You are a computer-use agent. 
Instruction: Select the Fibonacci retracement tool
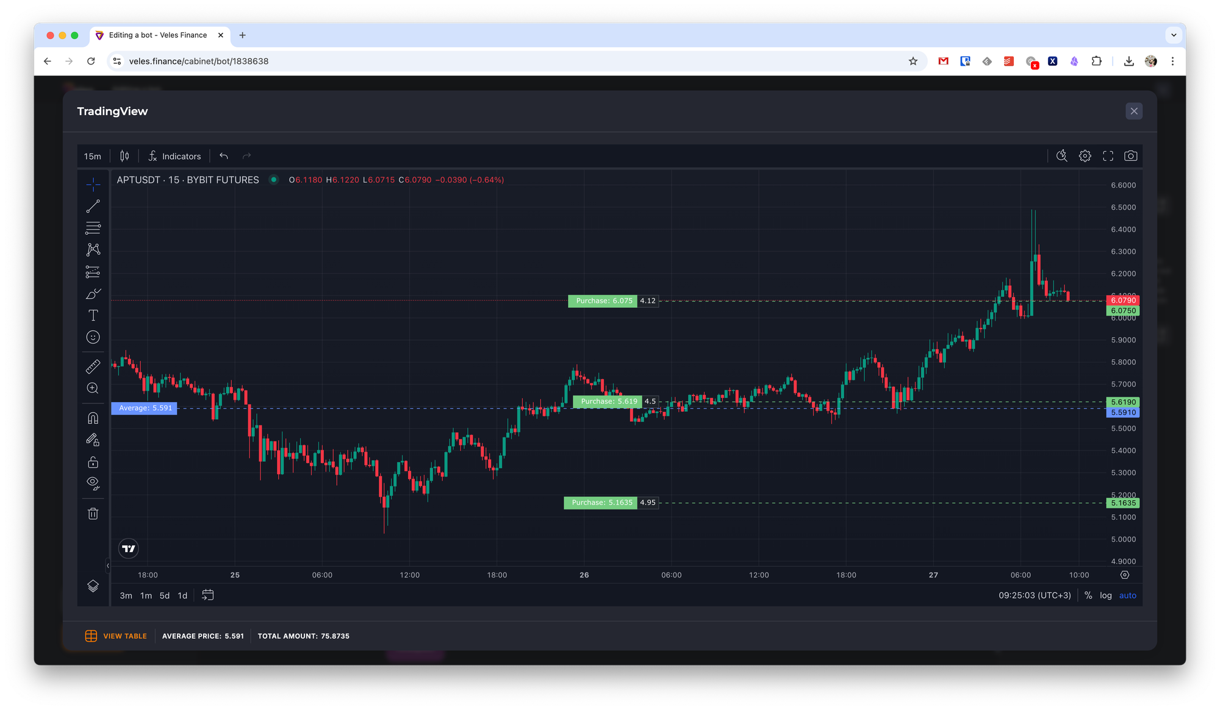[93, 229]
